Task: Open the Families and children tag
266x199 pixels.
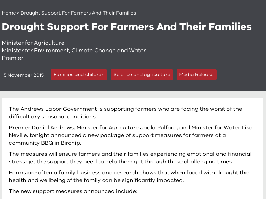Action: pyautogui.click(x=79, y=75)
